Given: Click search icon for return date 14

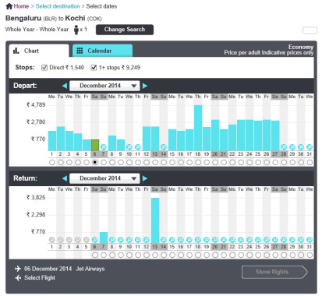Looking at the screenshot, I should pyautogui.click(x=164, y=239).
